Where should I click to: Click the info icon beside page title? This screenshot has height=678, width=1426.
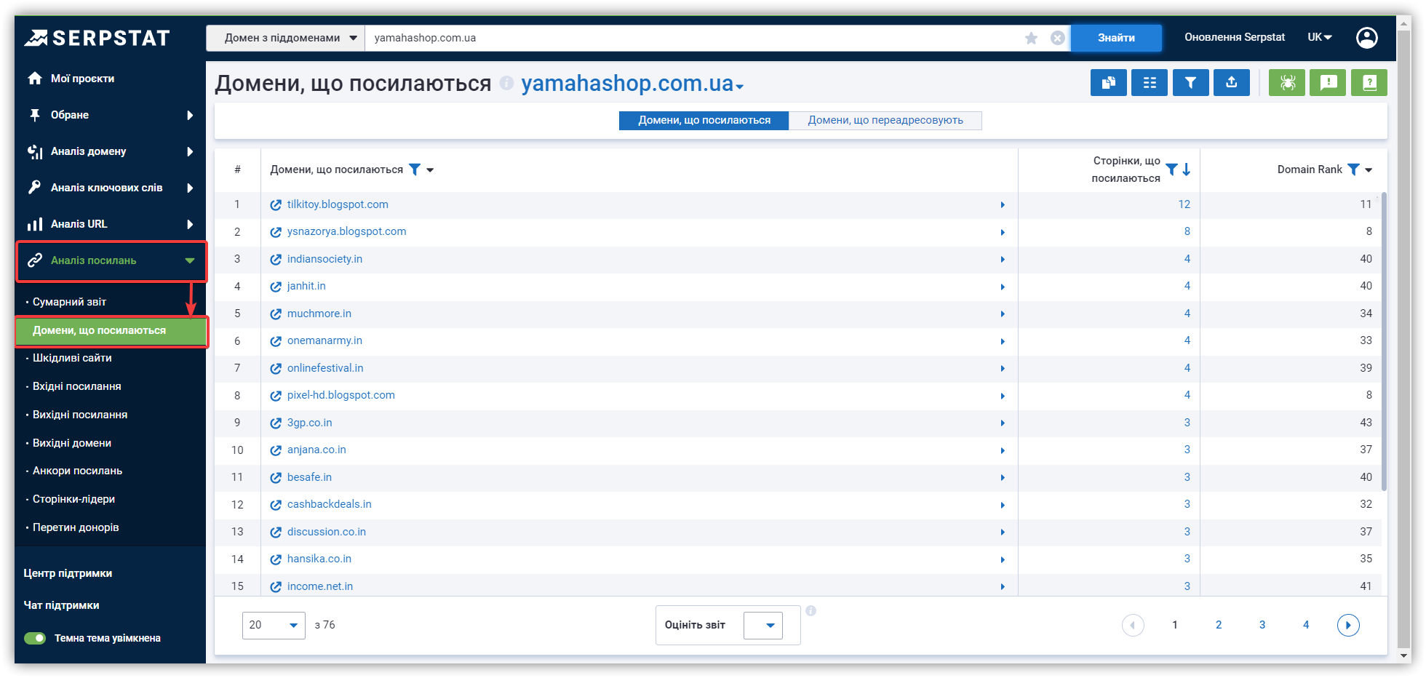[x=506, y=84]
